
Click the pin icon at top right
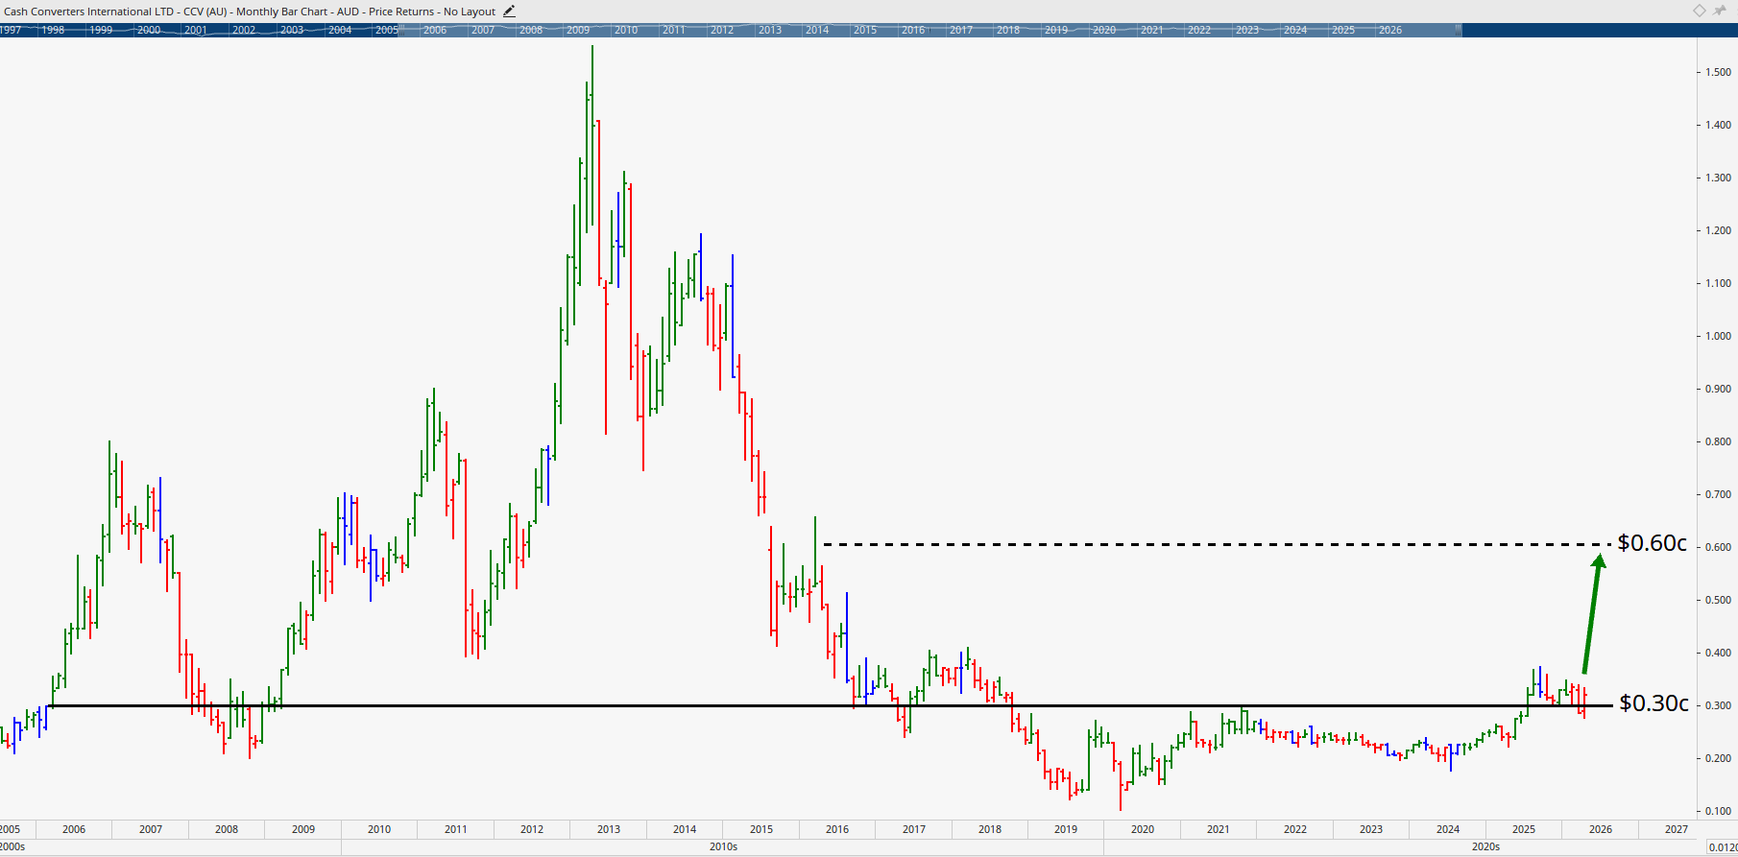1722,11
